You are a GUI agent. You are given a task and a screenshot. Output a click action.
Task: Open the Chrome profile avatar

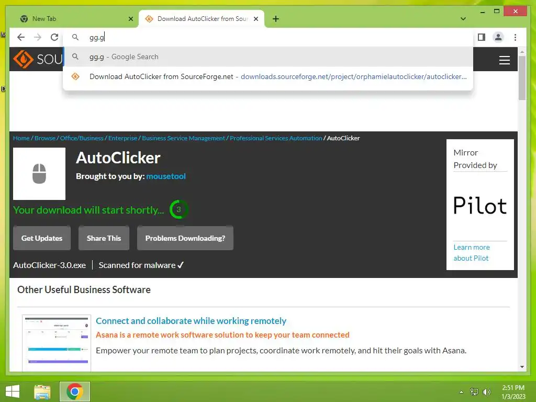pos(498,37)
